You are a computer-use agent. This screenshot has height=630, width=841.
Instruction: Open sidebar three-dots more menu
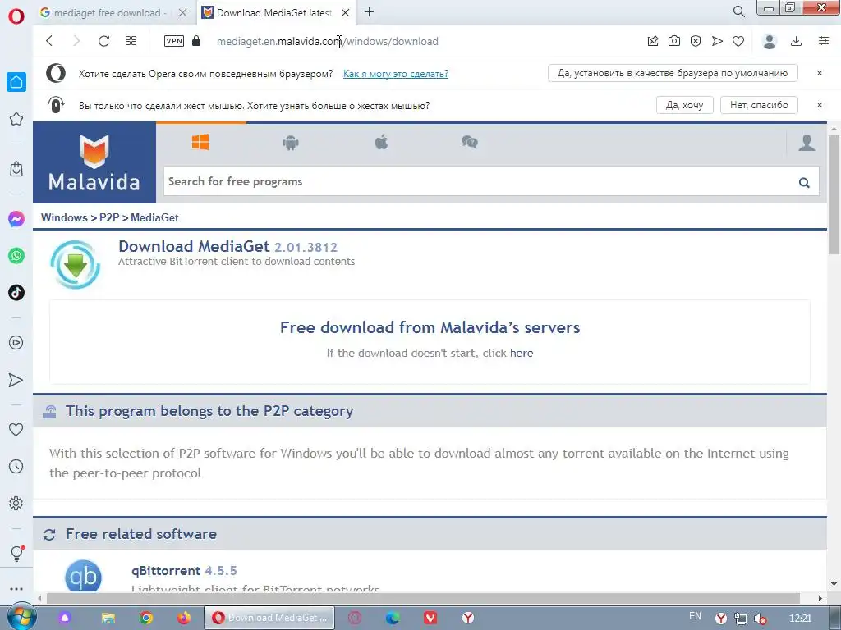pos(16,589)
